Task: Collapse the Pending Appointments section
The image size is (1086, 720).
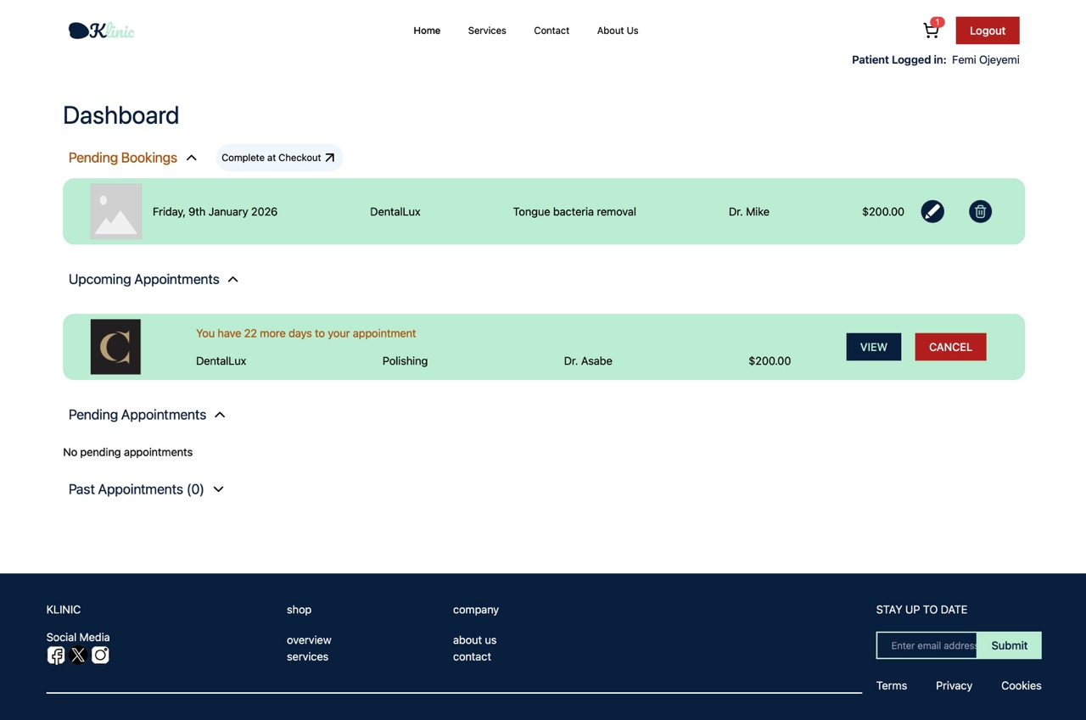Action: pos(219,415)
